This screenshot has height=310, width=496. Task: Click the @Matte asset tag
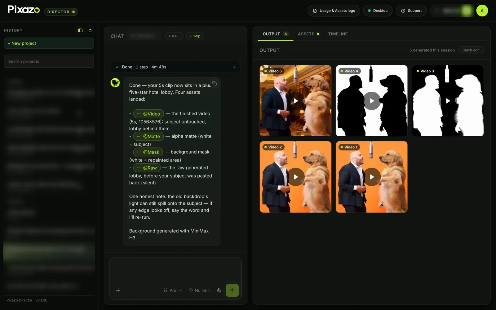[x=148, y=136]
